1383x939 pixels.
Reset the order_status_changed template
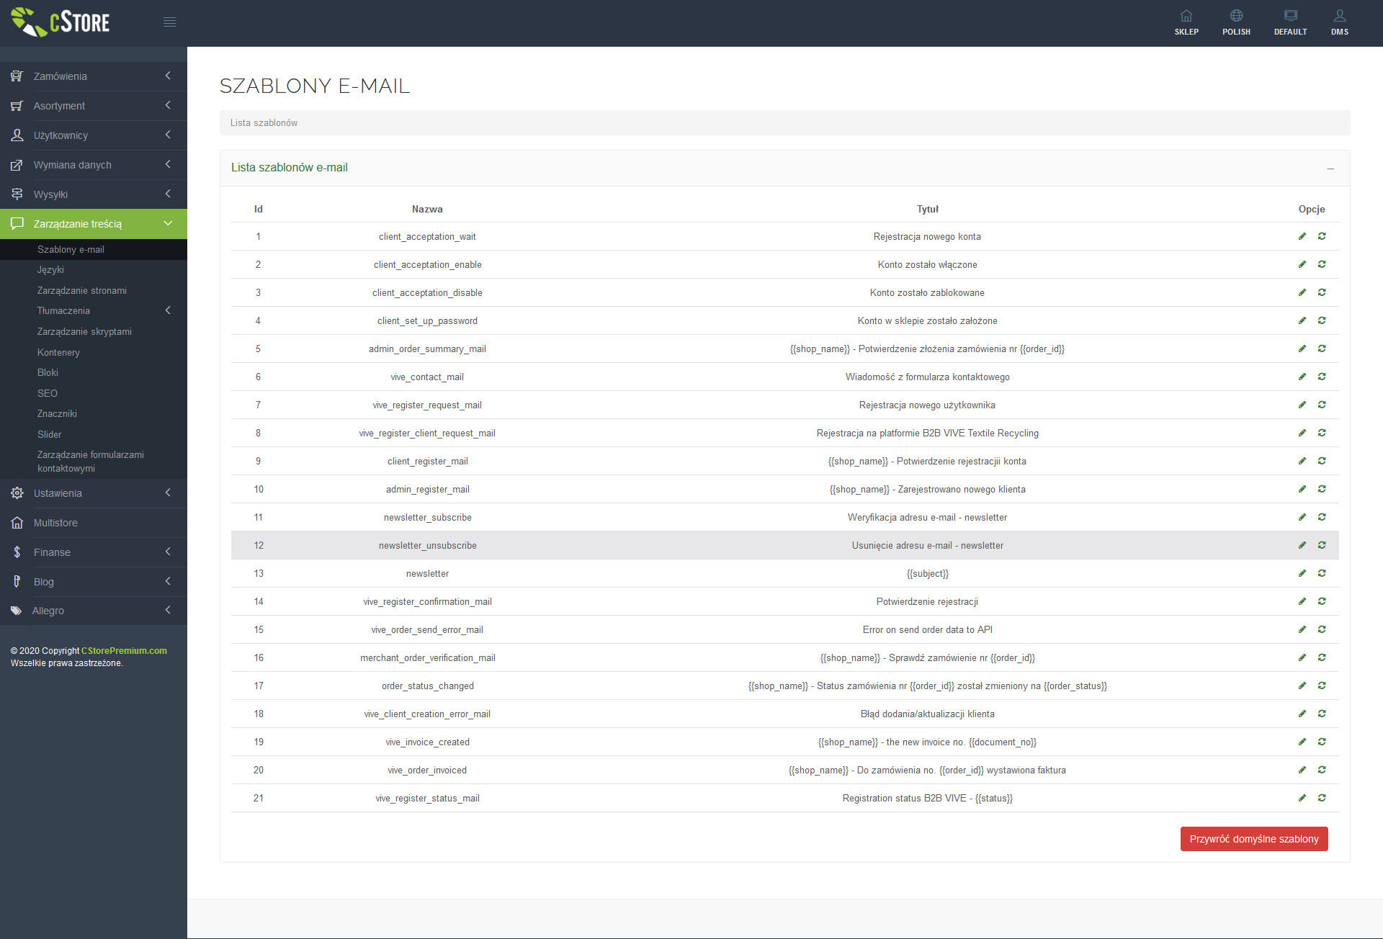1322,686
